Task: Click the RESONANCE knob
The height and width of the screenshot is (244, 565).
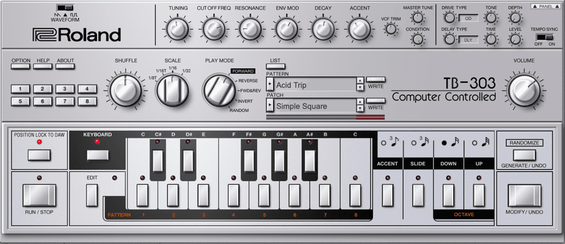Action: pyautogui.click(x=250, y=29)
